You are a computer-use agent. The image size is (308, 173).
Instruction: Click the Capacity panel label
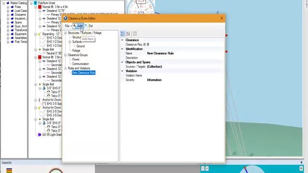(x=6, y=163)
